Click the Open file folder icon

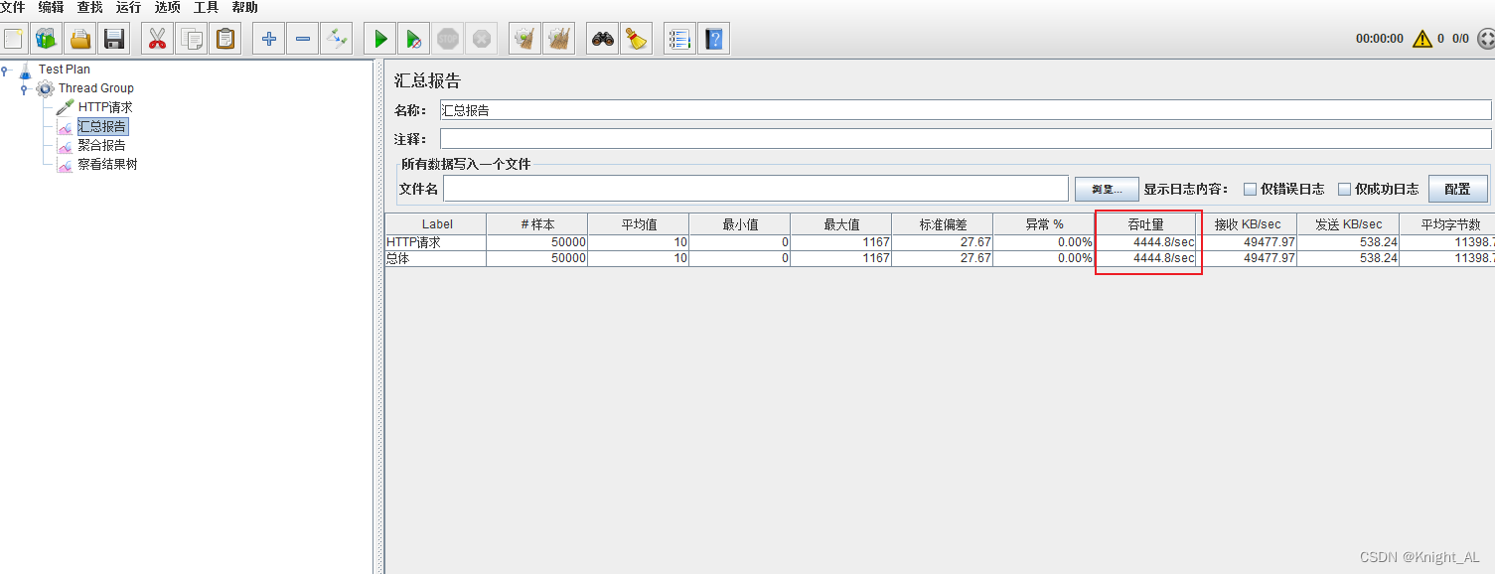tap(79, 39)
